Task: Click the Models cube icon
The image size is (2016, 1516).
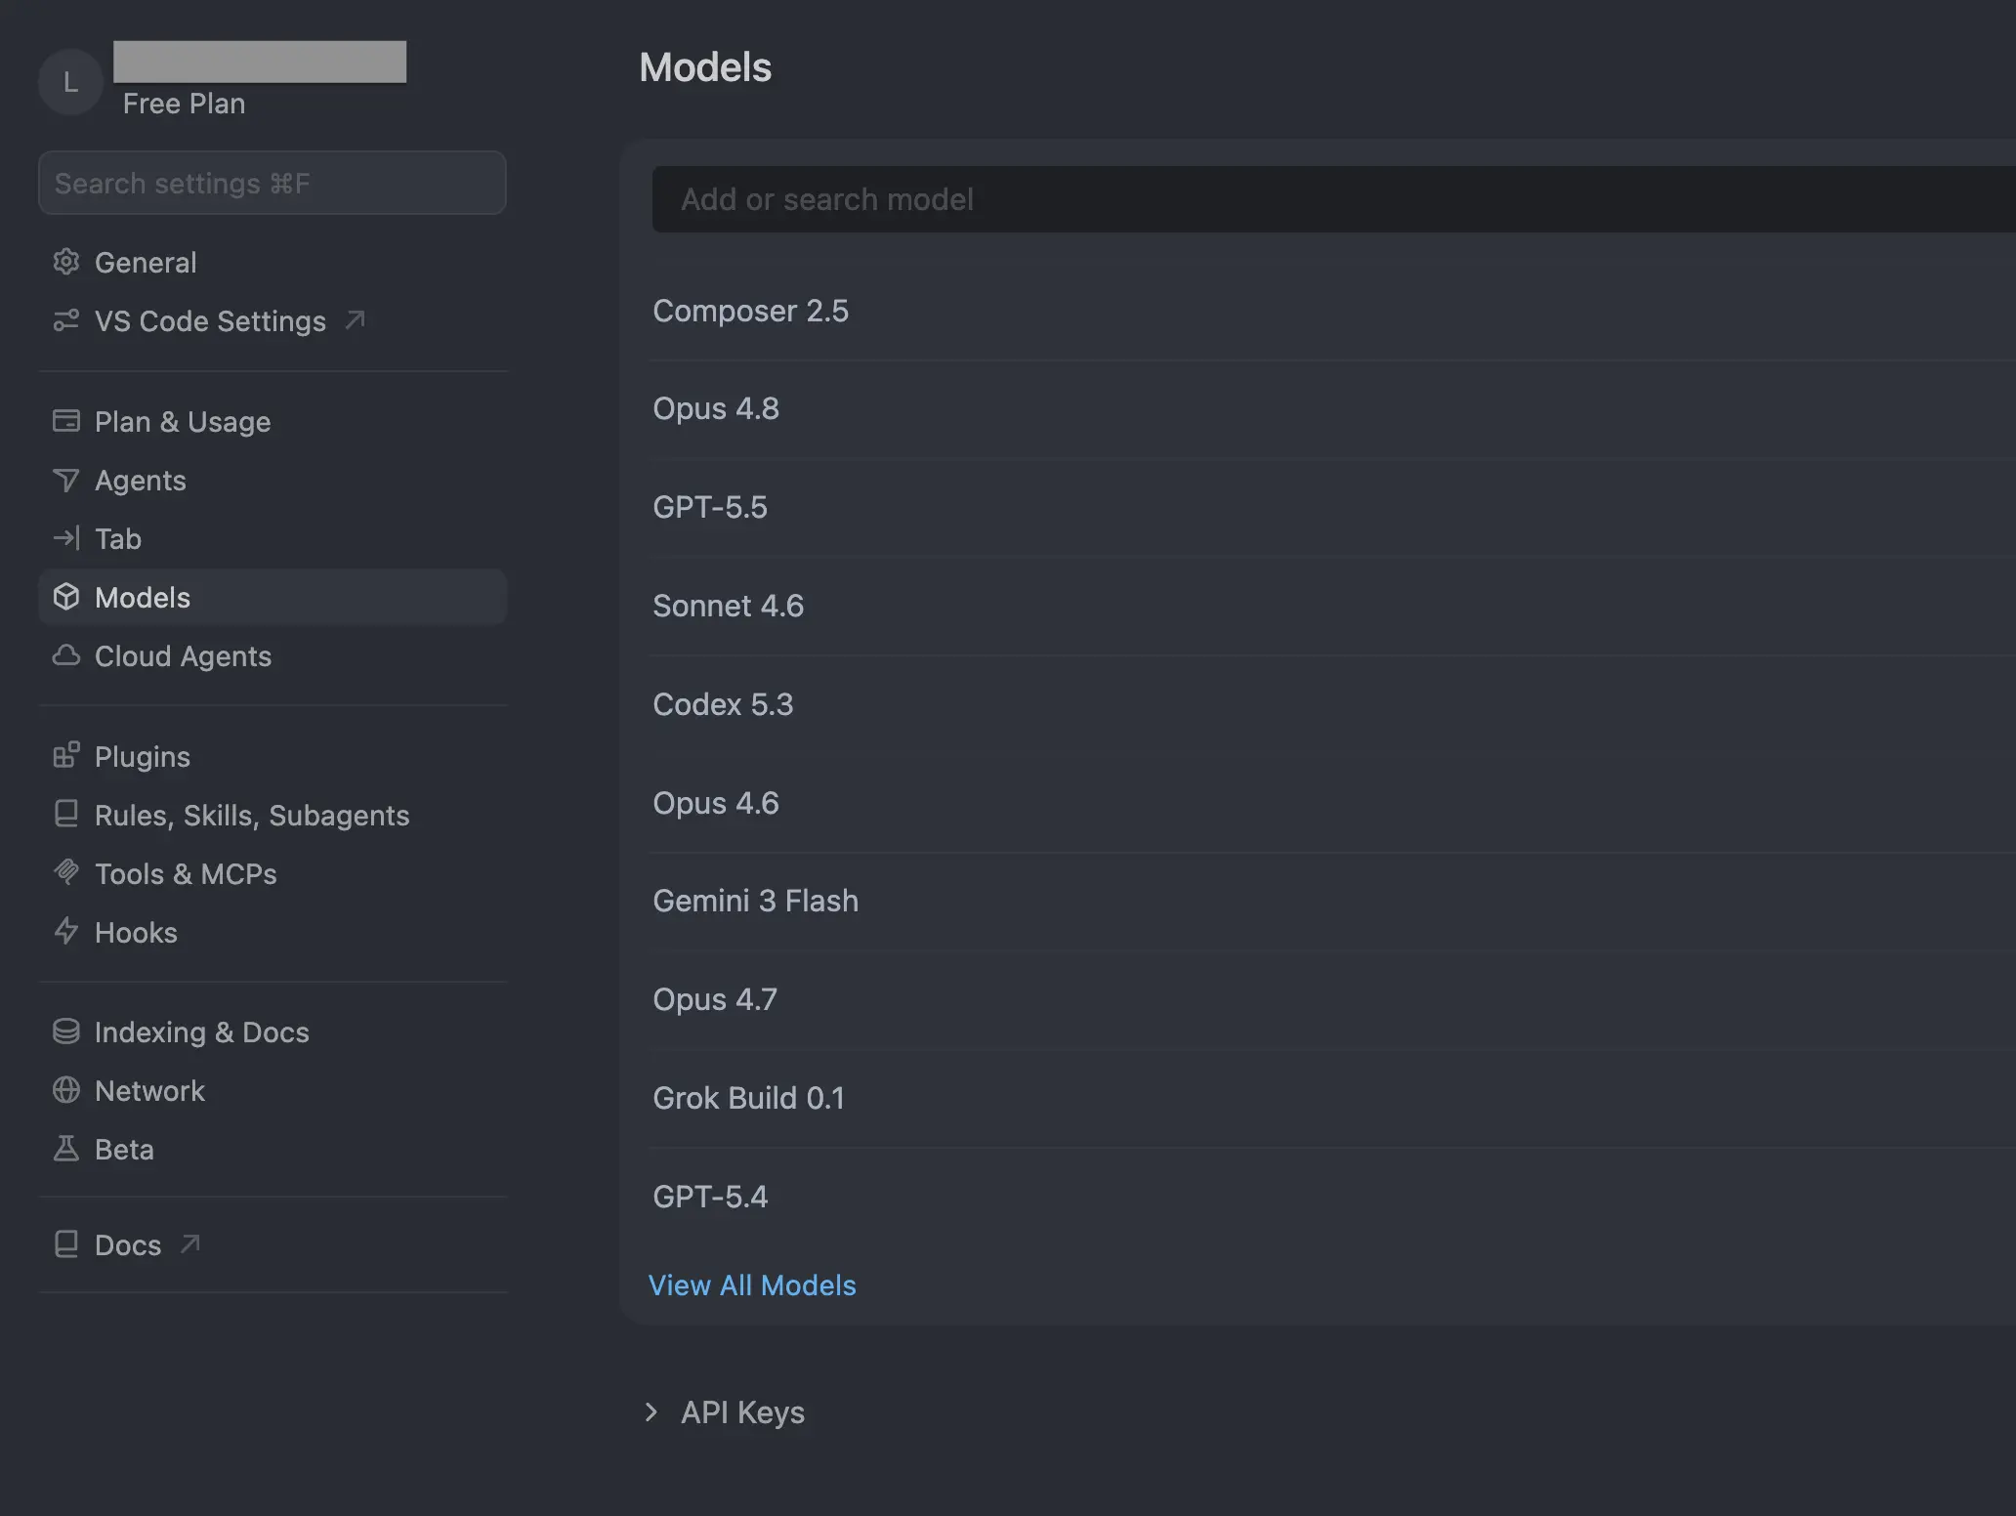Action: tap(65, 597)
